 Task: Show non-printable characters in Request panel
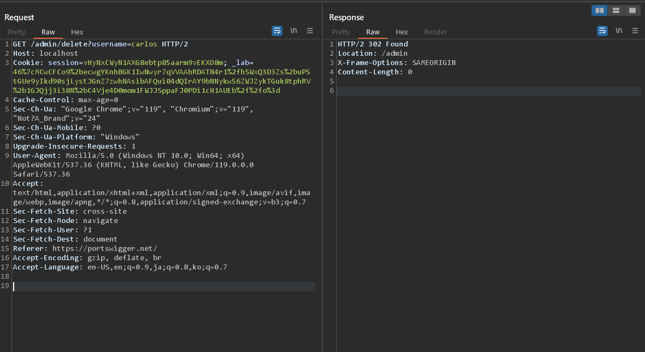pyautogui.click(x=294, y=31)
